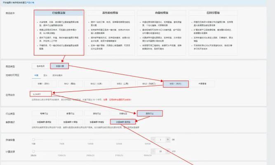Select 包年包月 billing type
Viewport: 275px width, 165px height.
(41, 66)
